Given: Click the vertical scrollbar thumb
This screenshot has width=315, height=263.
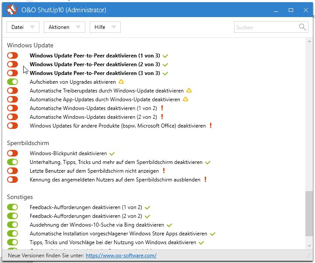Looking at the screenshot, I should [309, 213].
